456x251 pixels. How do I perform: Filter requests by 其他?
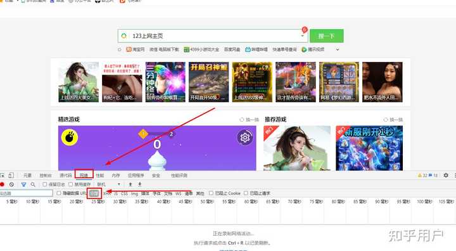[x=200, y=193]
